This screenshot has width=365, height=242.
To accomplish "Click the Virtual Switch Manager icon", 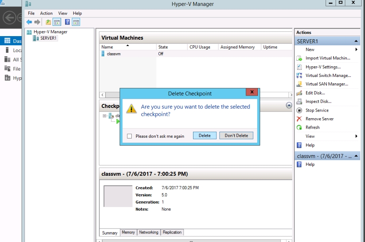I will (x=299, y=75).
